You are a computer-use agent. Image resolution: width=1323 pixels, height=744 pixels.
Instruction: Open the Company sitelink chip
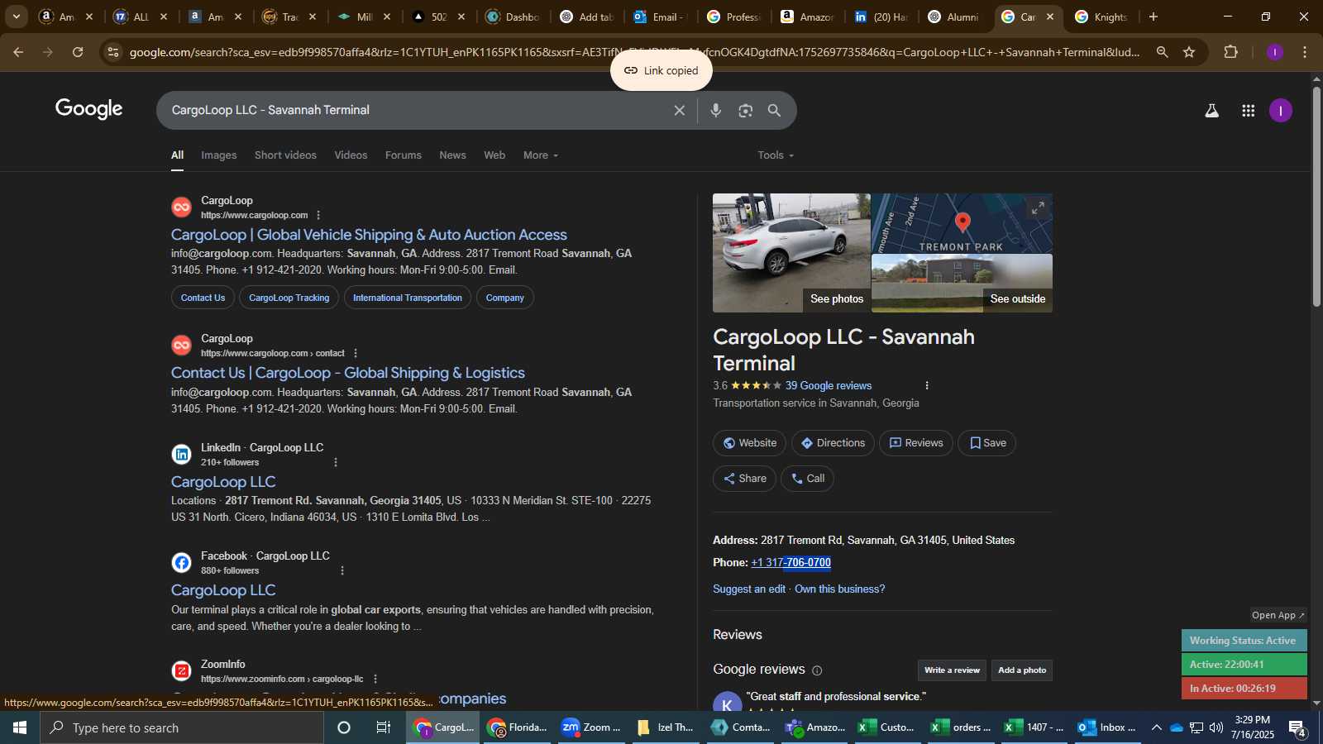505,298
